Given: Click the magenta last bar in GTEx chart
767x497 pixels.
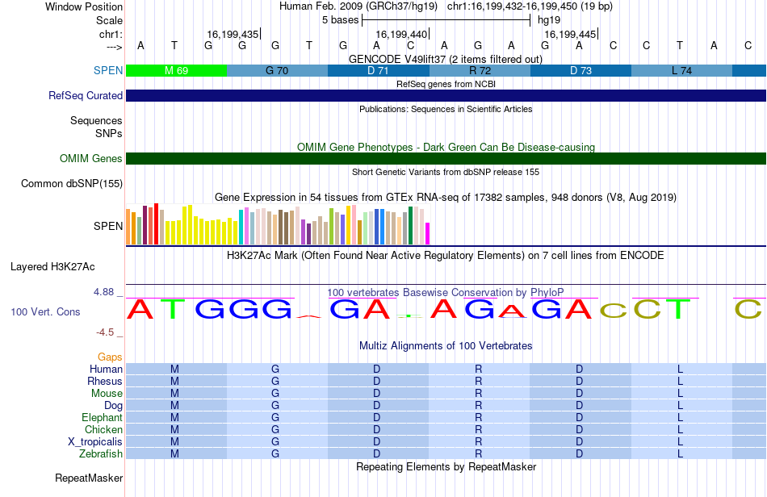Looking at the screenshot, I should coord(428,234).
